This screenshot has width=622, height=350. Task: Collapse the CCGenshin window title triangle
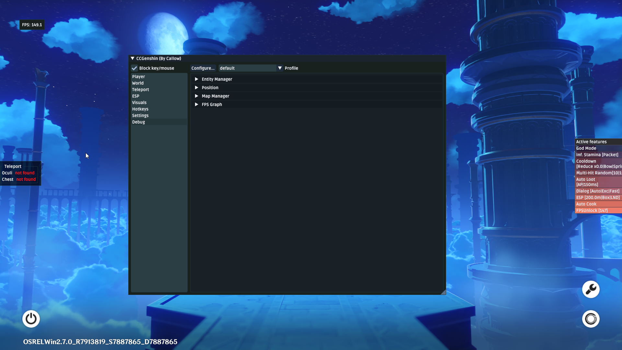point(132,58)
